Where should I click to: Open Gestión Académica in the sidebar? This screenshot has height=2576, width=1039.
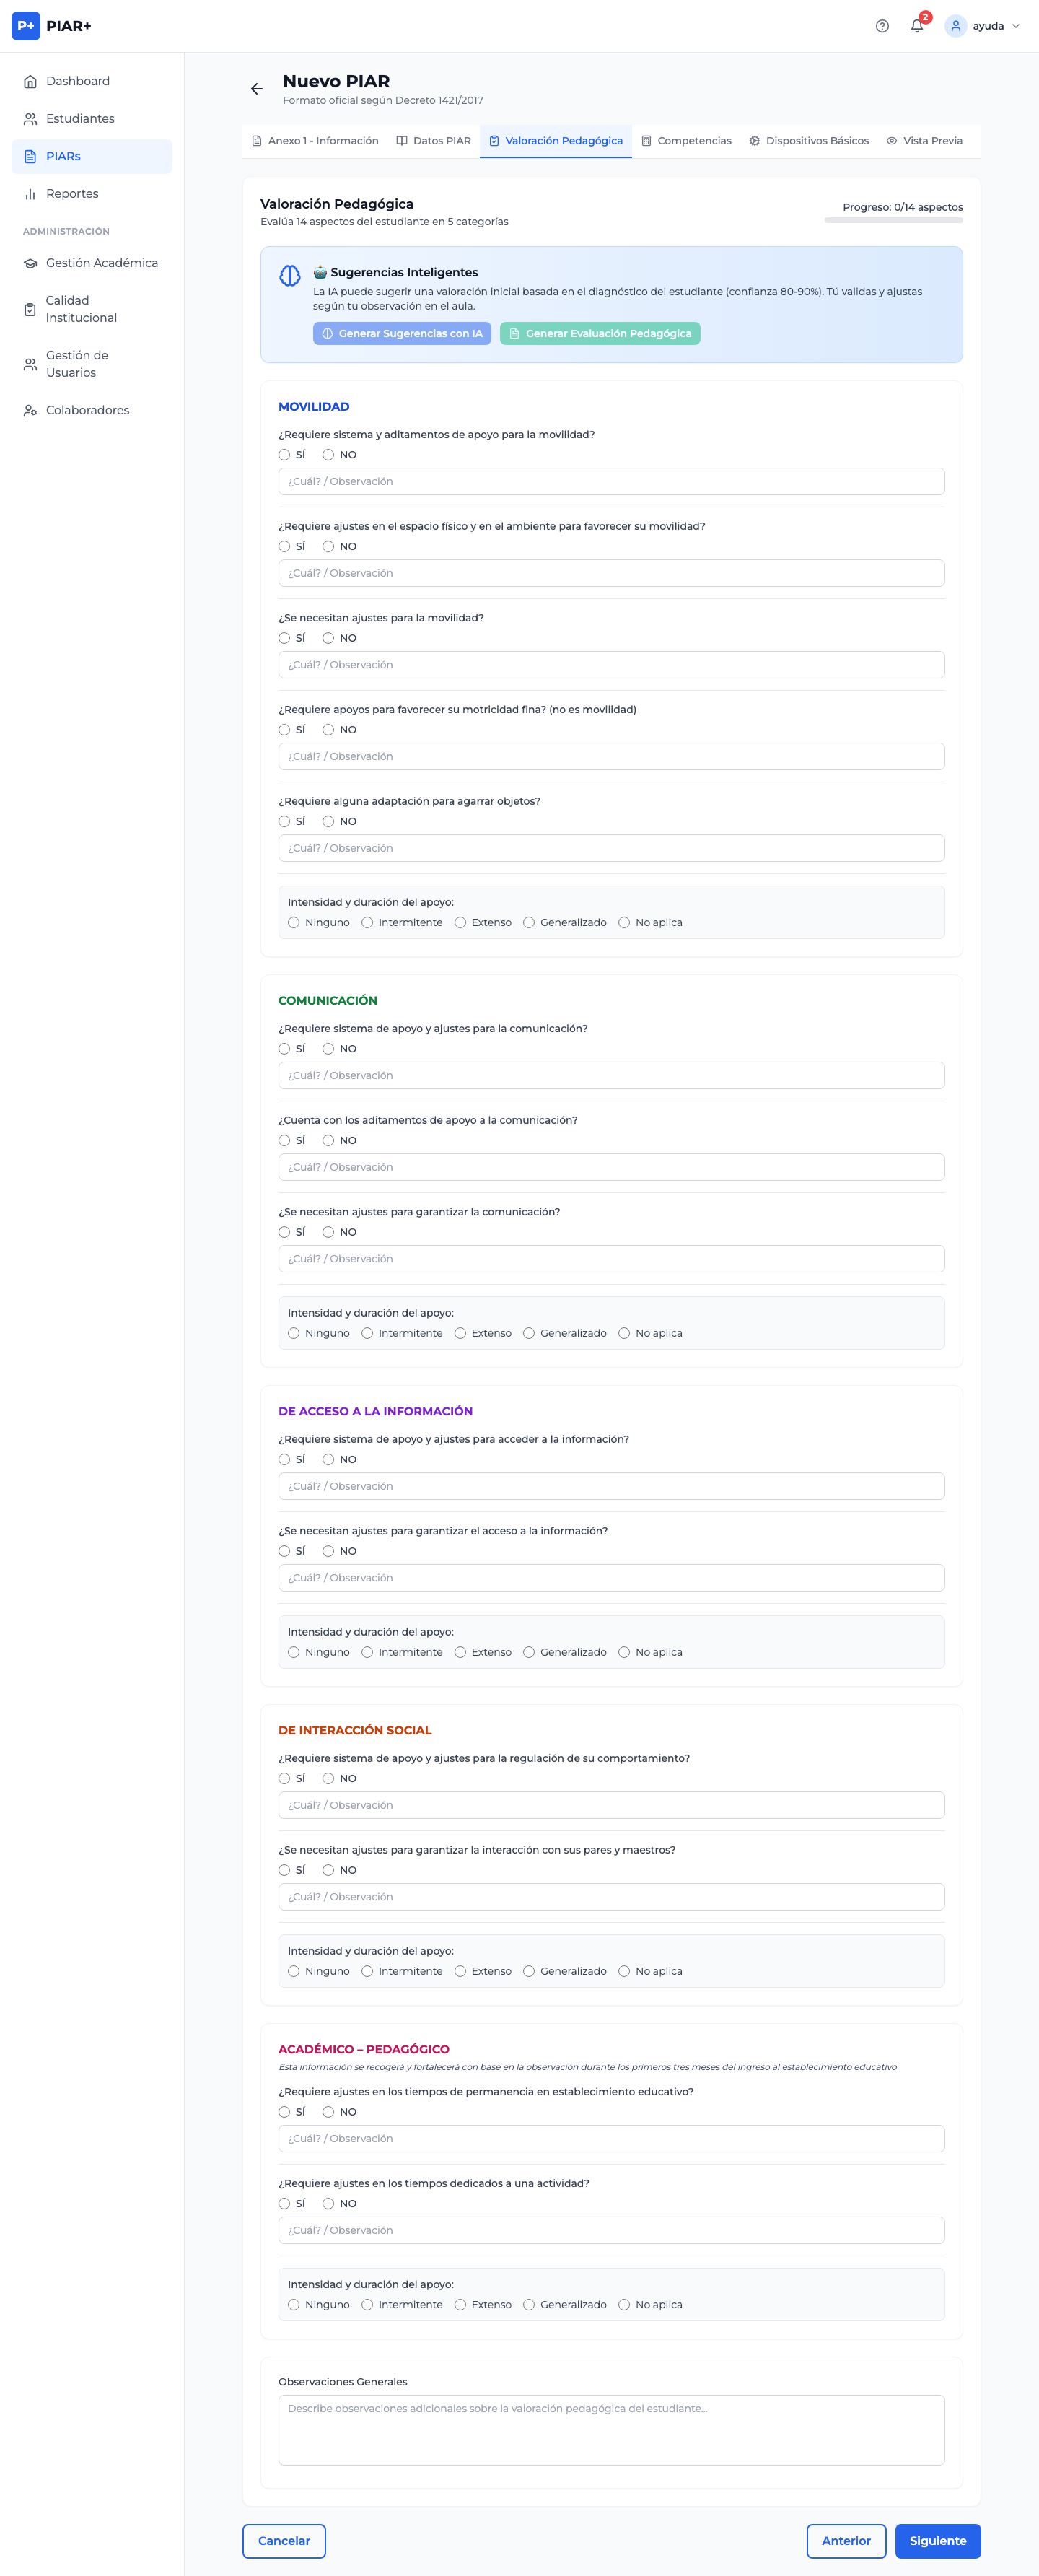coord(101,263)
